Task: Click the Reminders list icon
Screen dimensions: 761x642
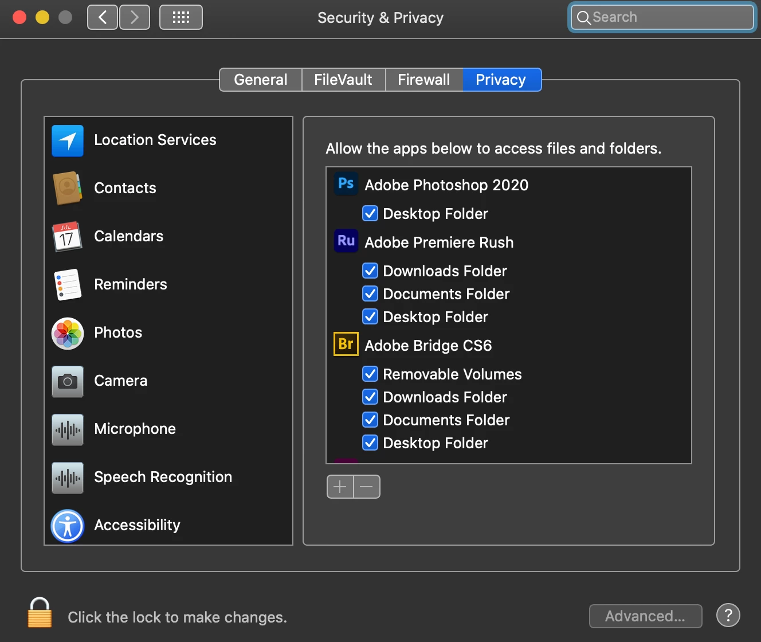Action: coord(68,284)
